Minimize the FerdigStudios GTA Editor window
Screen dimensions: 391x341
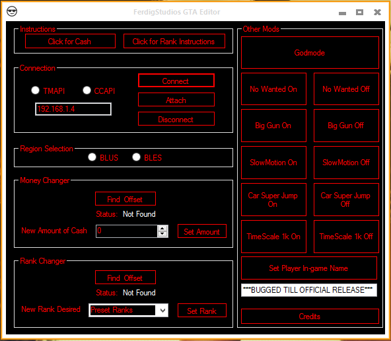[x=342, y=13]
